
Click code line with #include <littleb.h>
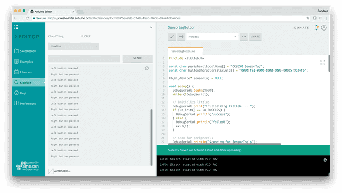coord(186,58)
